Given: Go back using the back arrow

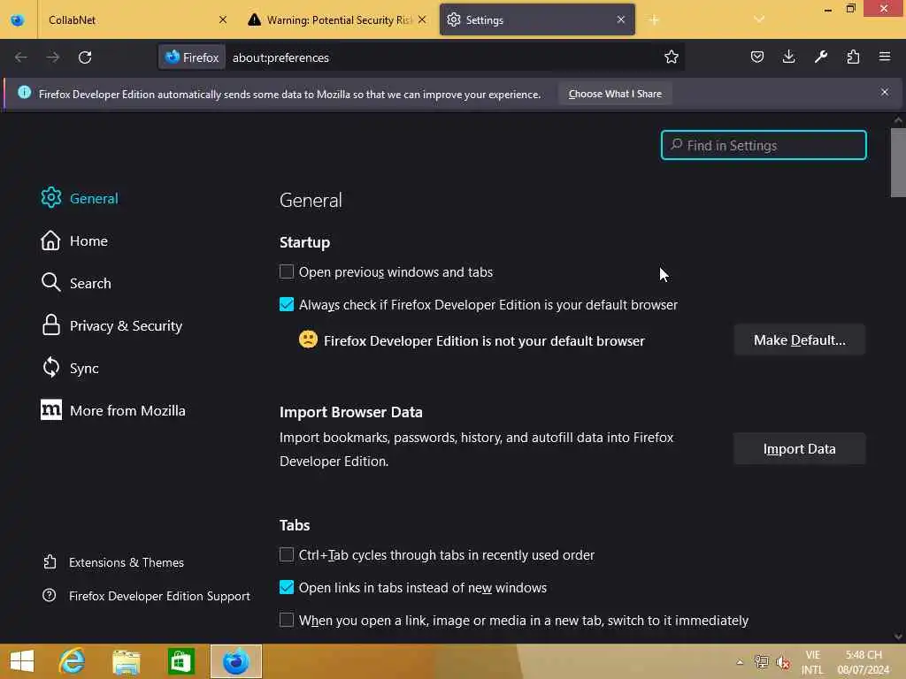Looking at the screenshot, I should tap(21, 57).
